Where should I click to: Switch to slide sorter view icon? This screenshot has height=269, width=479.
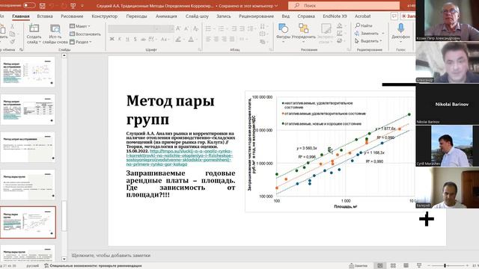click(393, 266)
